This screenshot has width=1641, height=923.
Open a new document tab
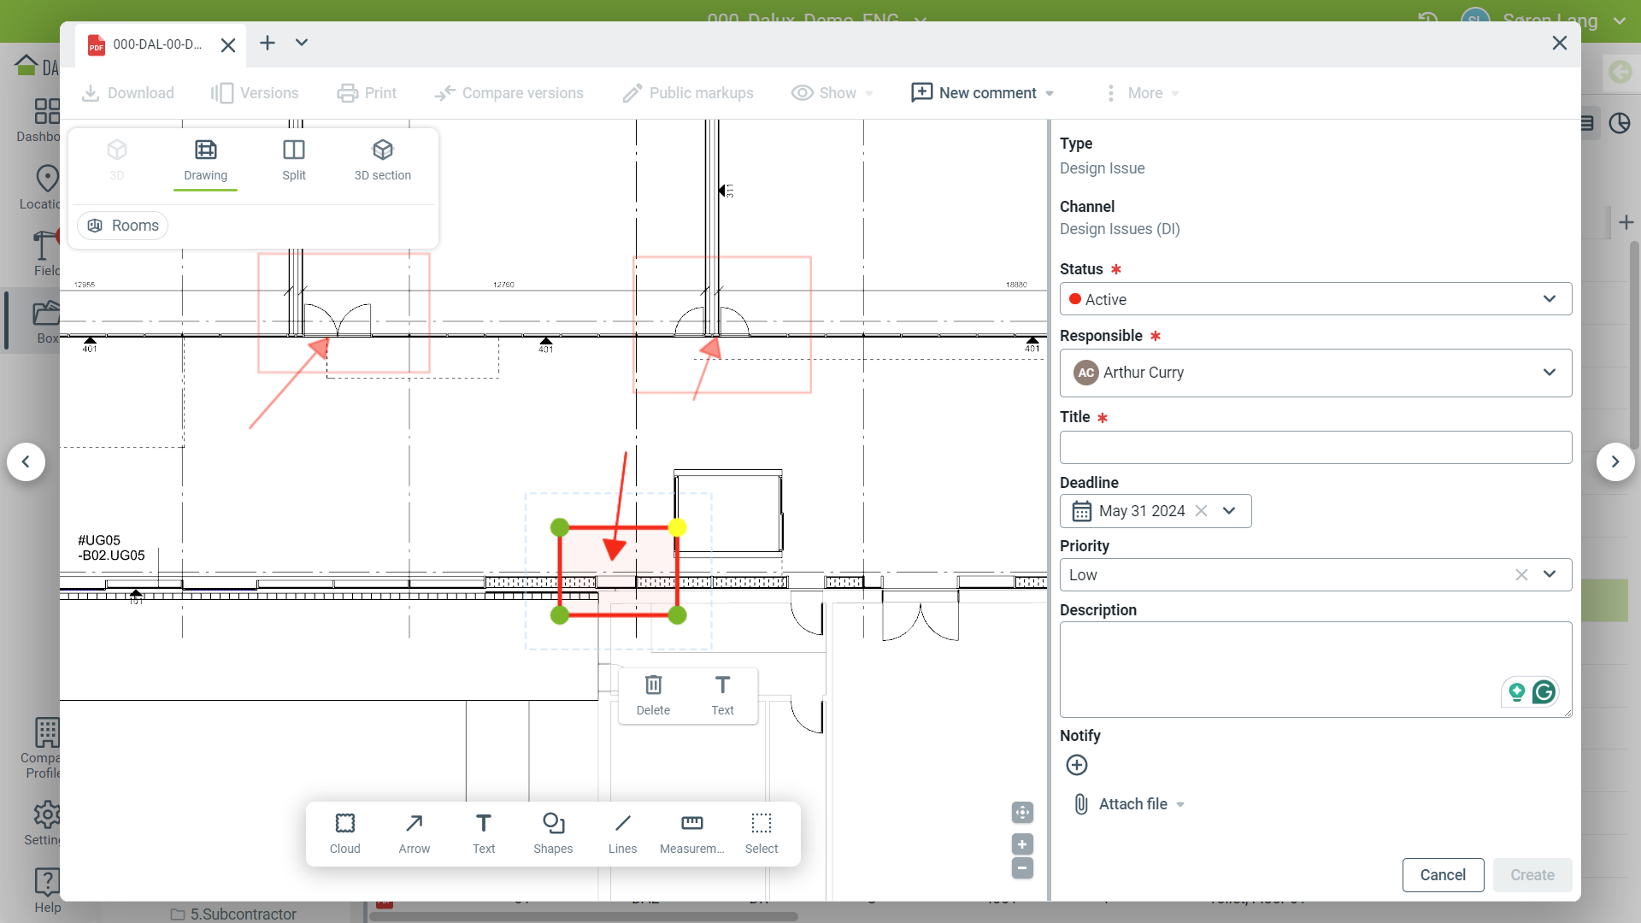(x=268, y=43)
